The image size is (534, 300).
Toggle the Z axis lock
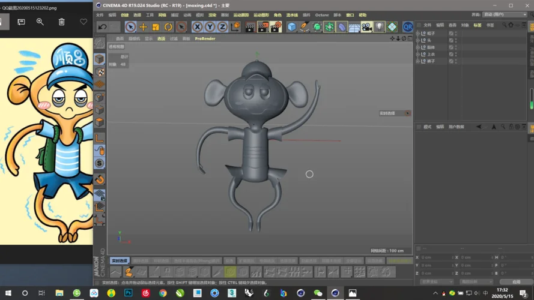pos(222,27)
